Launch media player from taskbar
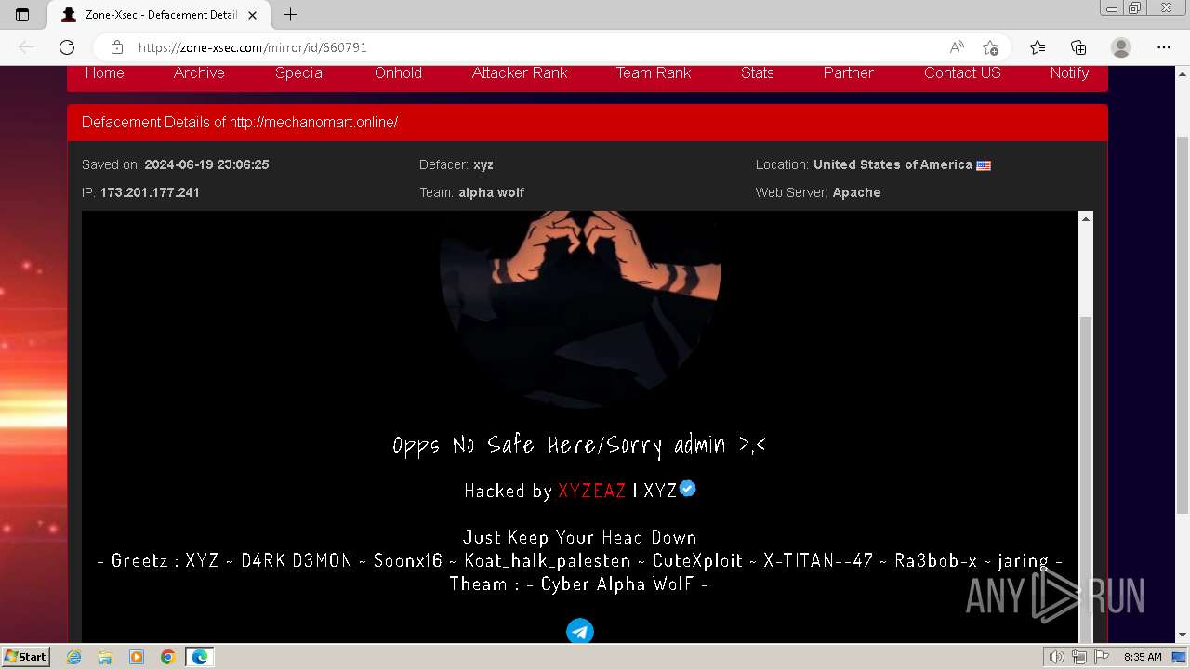The image size is (1190, 669). 137,657
